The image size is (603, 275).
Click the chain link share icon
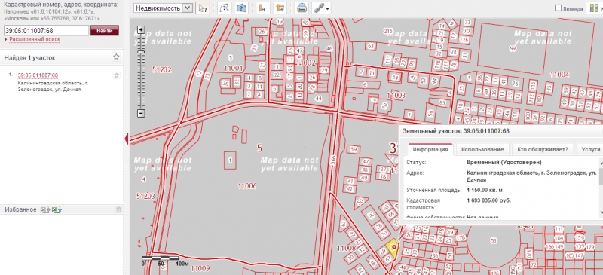319,8
